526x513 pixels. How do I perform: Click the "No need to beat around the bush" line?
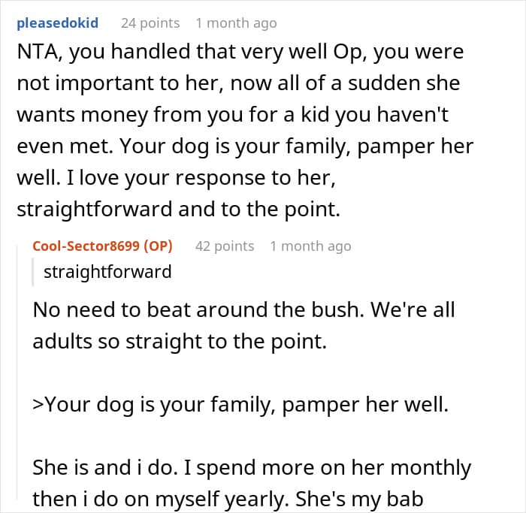[244, 309]
